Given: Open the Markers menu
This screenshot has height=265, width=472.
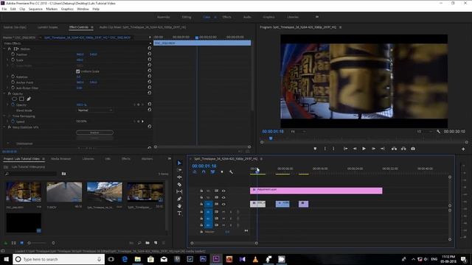Looking at the screenshot, I should click(x=52, y=9).
